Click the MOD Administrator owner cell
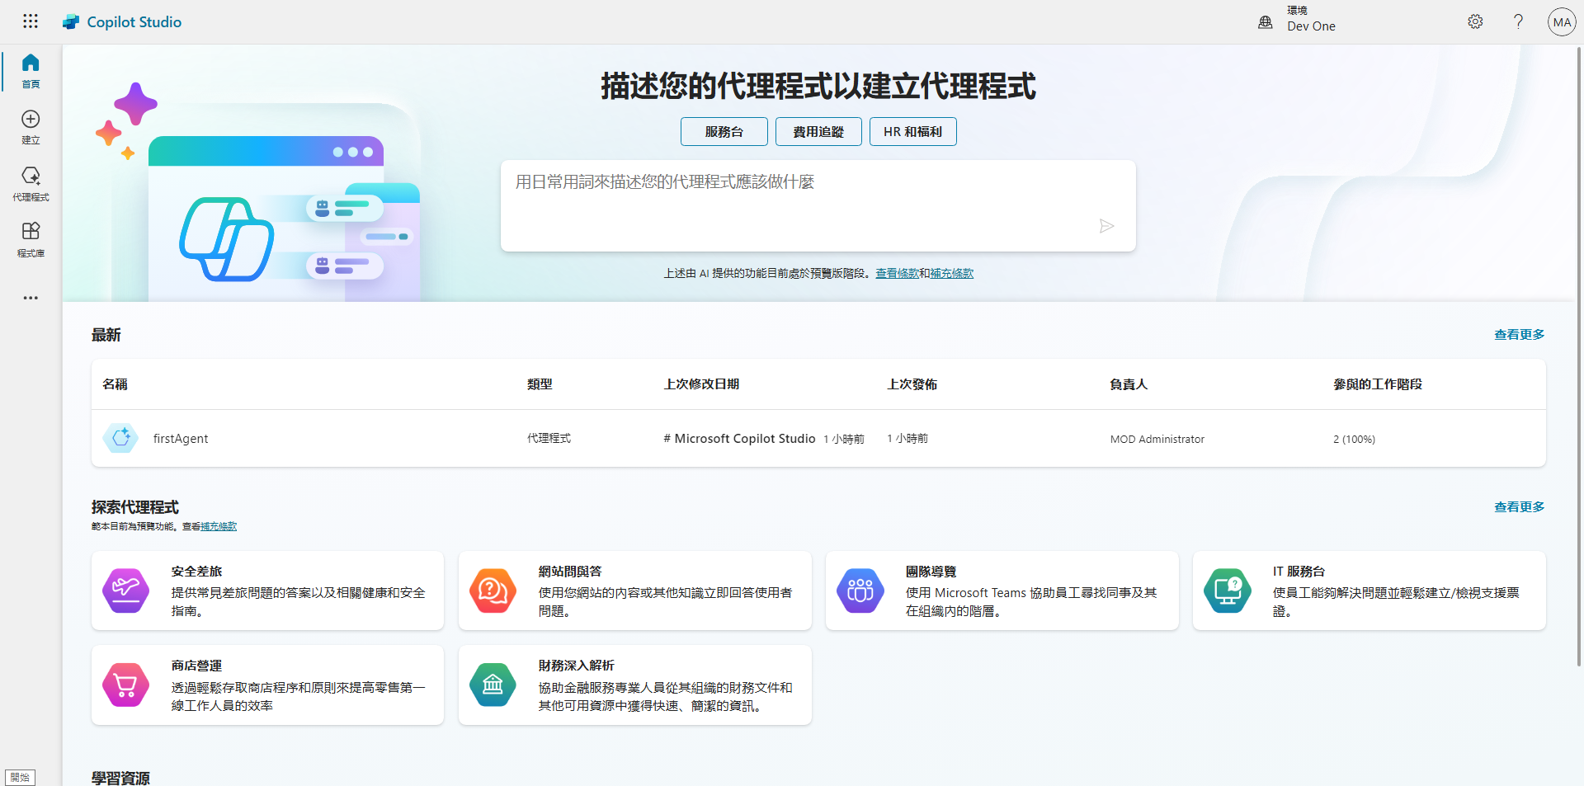 tap(1157, 439)
